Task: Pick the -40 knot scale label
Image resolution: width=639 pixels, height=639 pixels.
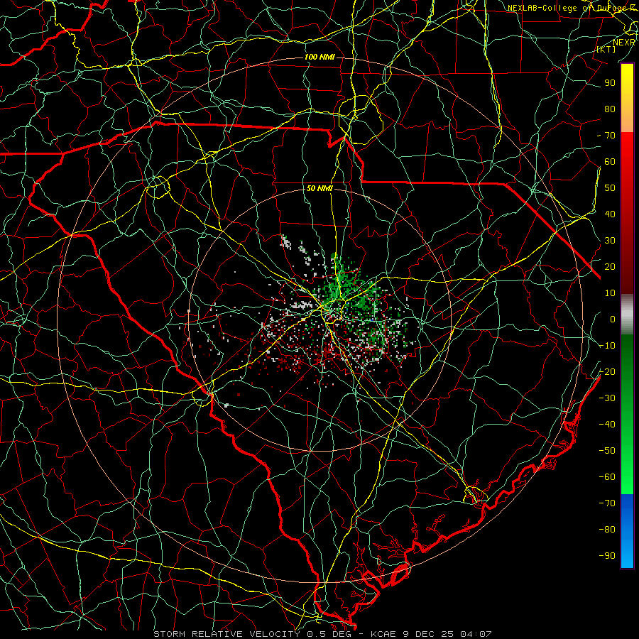Action: [607, 425]
